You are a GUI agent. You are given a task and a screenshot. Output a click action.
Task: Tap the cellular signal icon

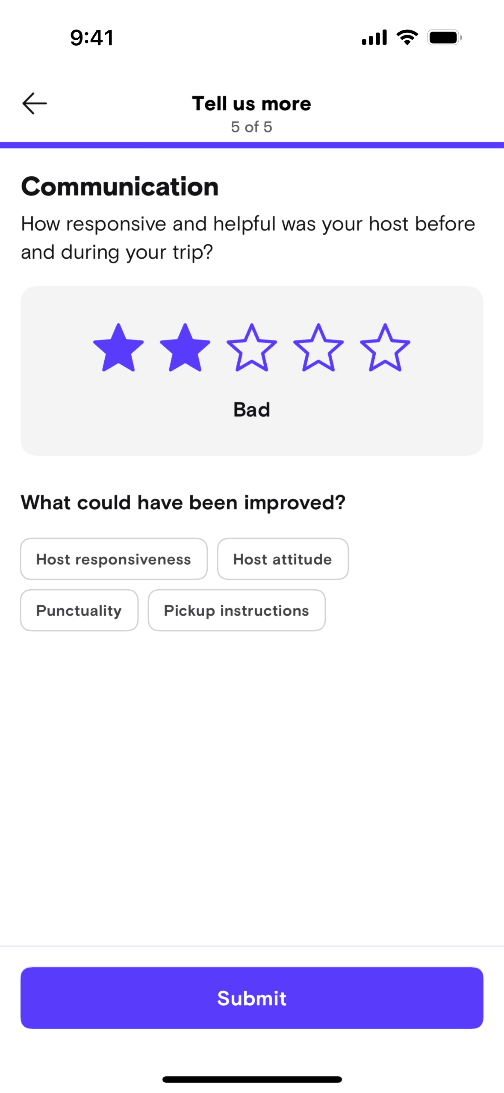(374, 38)
